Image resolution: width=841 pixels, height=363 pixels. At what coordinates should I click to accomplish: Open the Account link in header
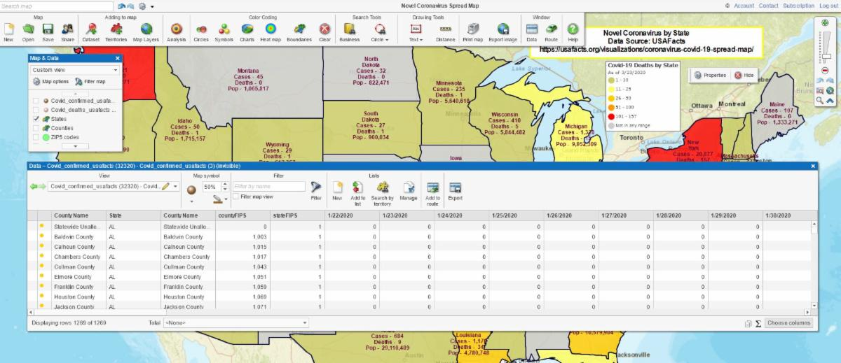[x=743, y=6]
